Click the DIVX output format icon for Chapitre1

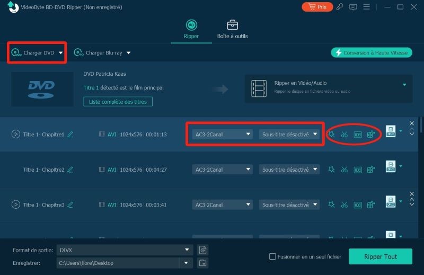pos(391,131)
